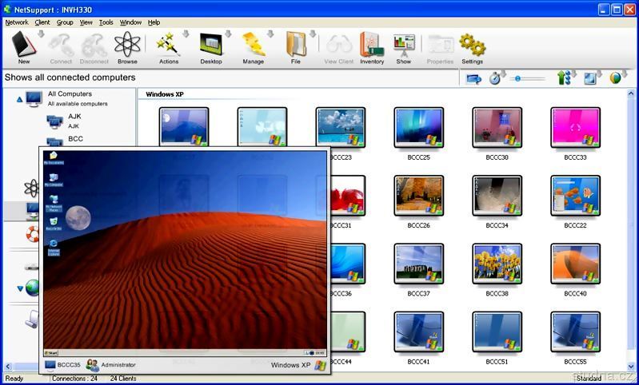This screenshot has height=385, width=639.
Task: Open dropdown arrow beside Desktop button
Action: click(x=228, y=34)
